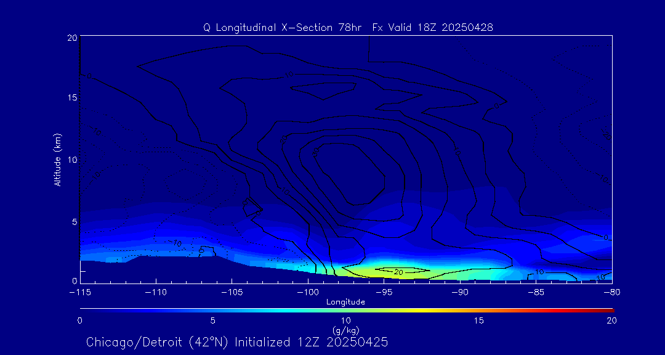665x355 pixels.
Task: Select the "-110" longitude tick label
Action: click(x=156, y=292)
